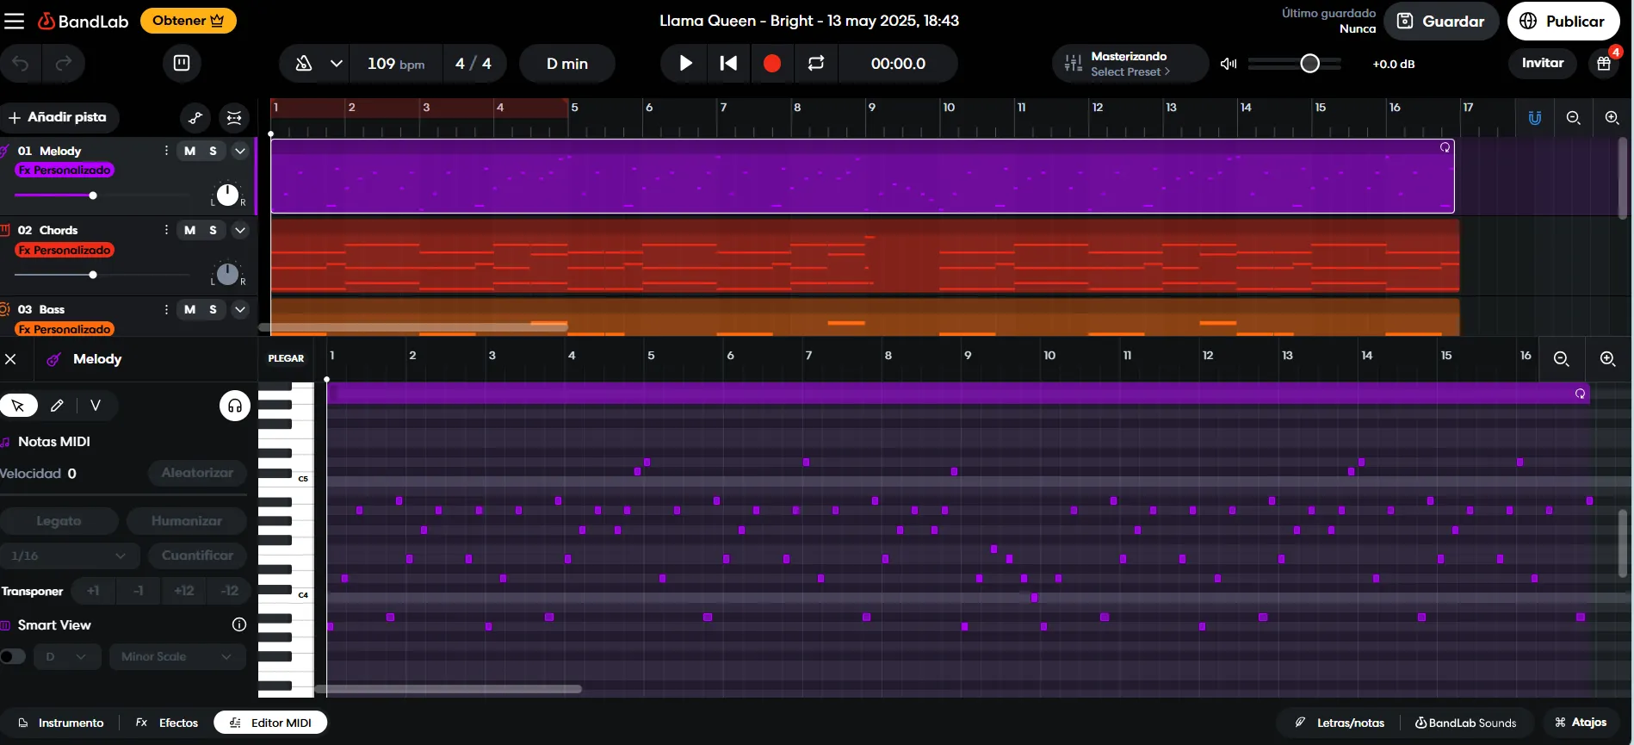Click the master volume speaker icon

pyautogui.click(x=1229, y=64)
